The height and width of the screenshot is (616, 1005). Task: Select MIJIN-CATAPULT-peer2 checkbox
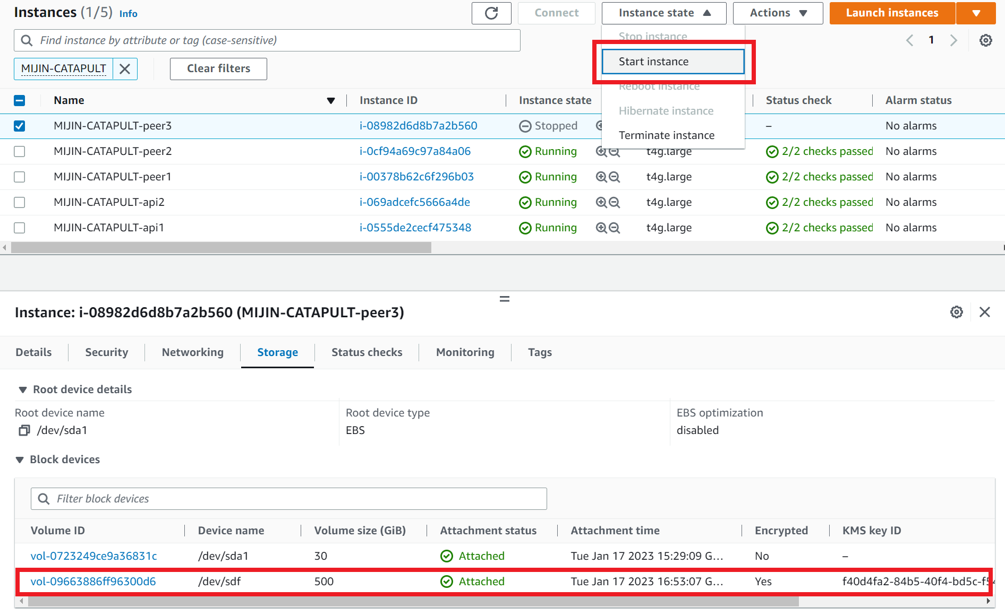(x=20, y=151)
